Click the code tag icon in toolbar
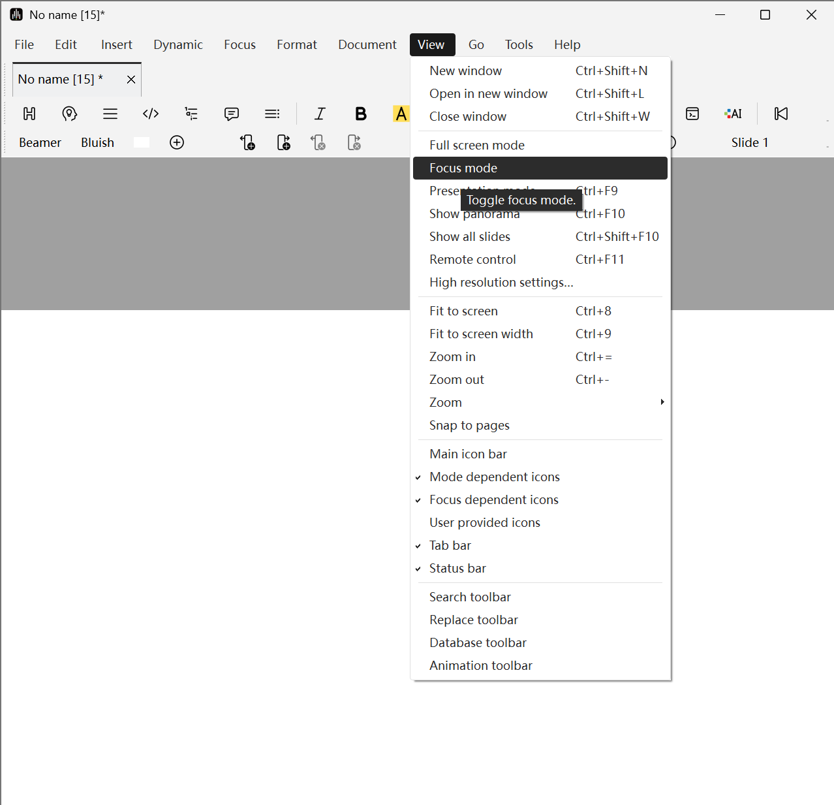Image resolution: width=834 pixels, height=805 pixels. tap(151, 114)
